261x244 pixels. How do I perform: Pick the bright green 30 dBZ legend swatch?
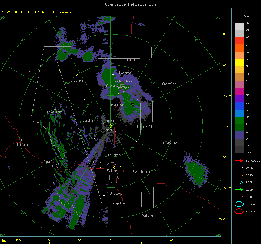239,121
